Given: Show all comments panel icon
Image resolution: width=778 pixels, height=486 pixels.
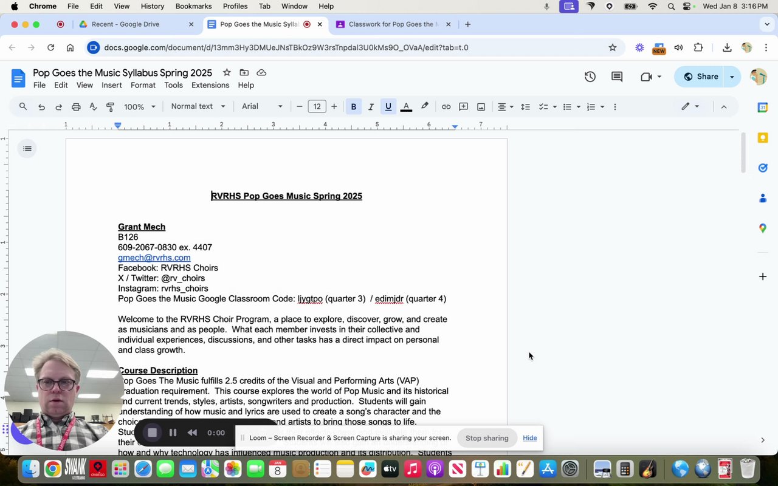Looking at the screenshot, I should click(x=617, y=77).
